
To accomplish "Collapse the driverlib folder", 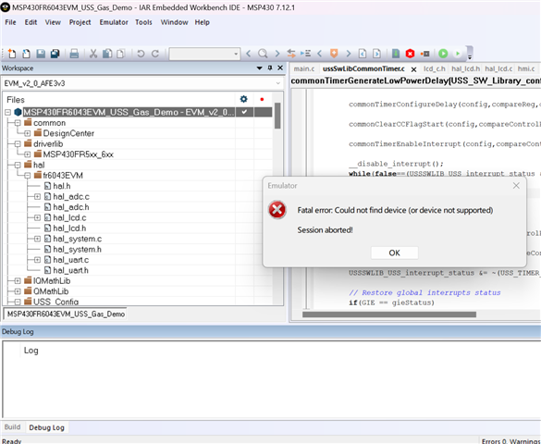I will point(18,144).
